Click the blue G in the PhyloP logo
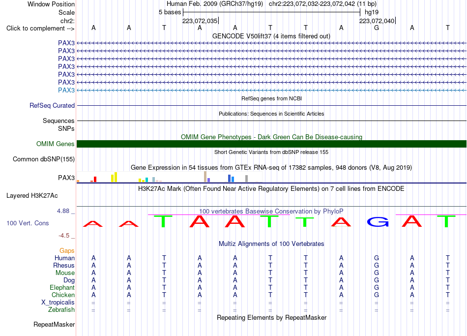 pyautogui.click(x=378, y=222)
